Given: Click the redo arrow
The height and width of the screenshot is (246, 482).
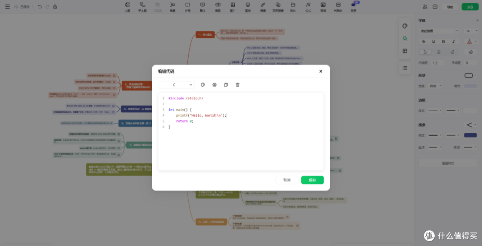Looking at the screenshot, I should click(47, 6).
